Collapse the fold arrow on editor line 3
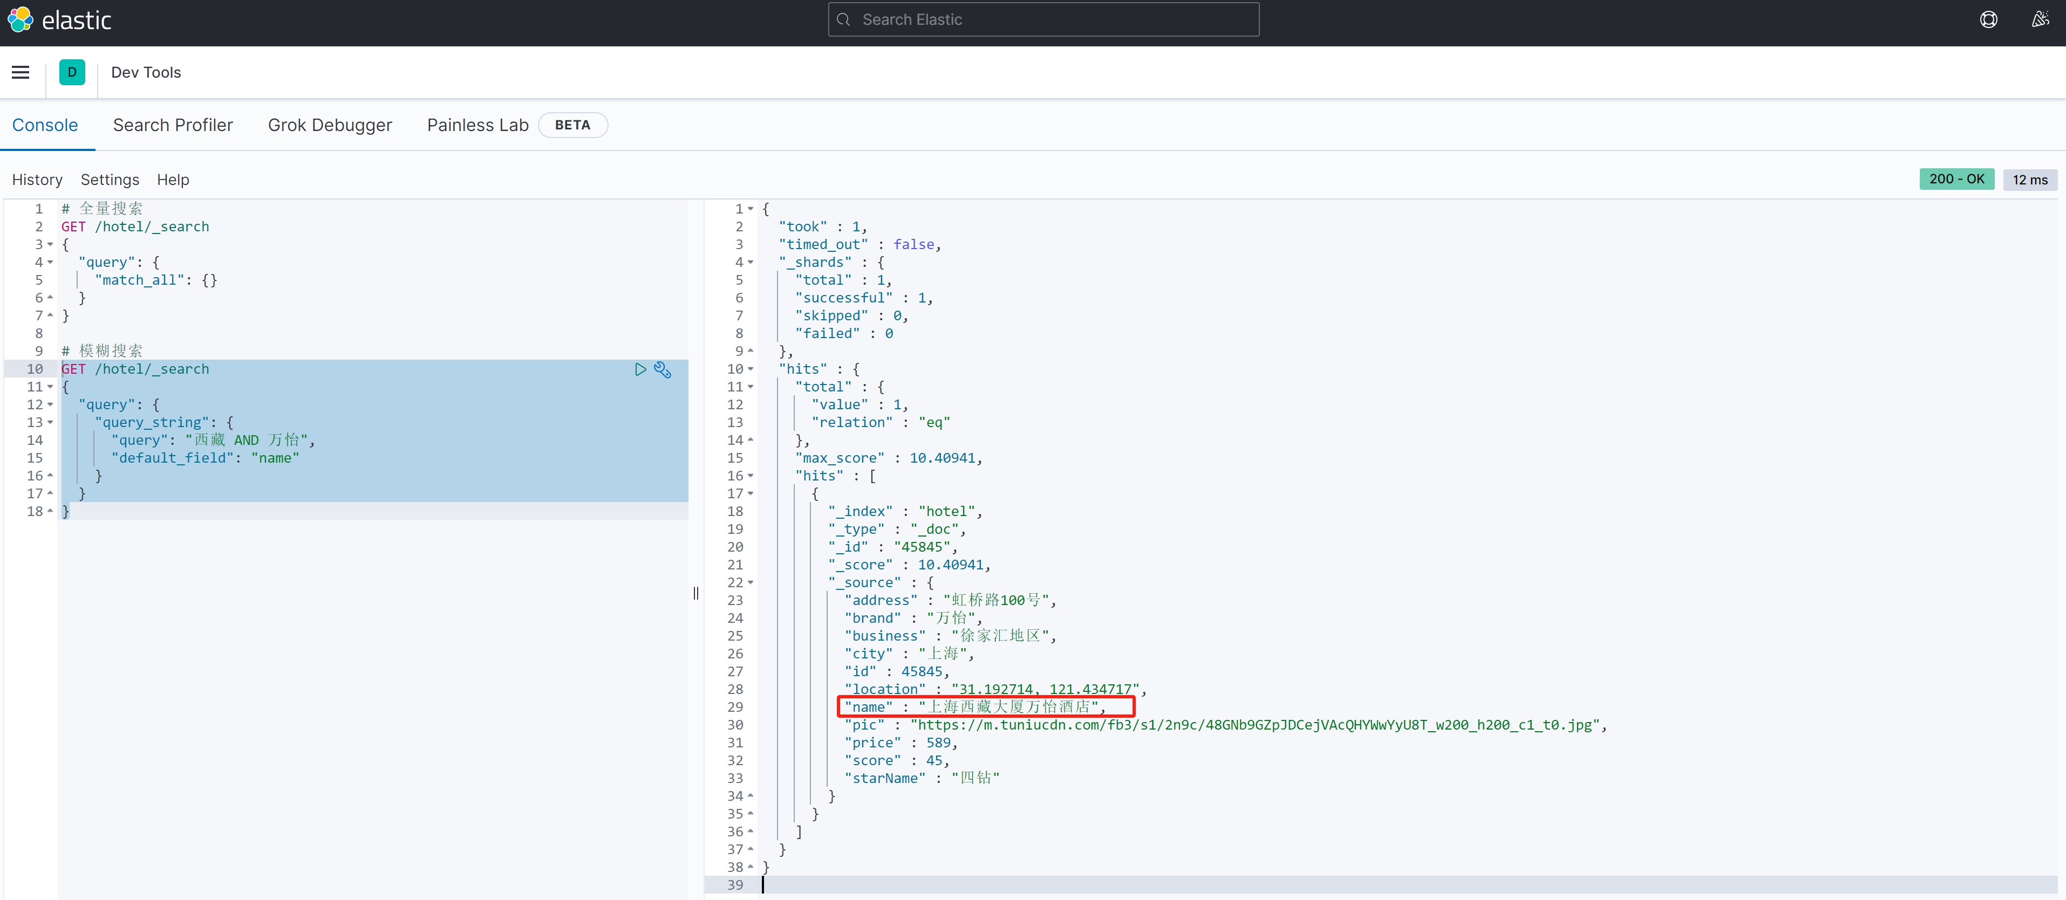The height and width of the screenshot is (900, 2066). pyautogui.click(x=51, y=244)
